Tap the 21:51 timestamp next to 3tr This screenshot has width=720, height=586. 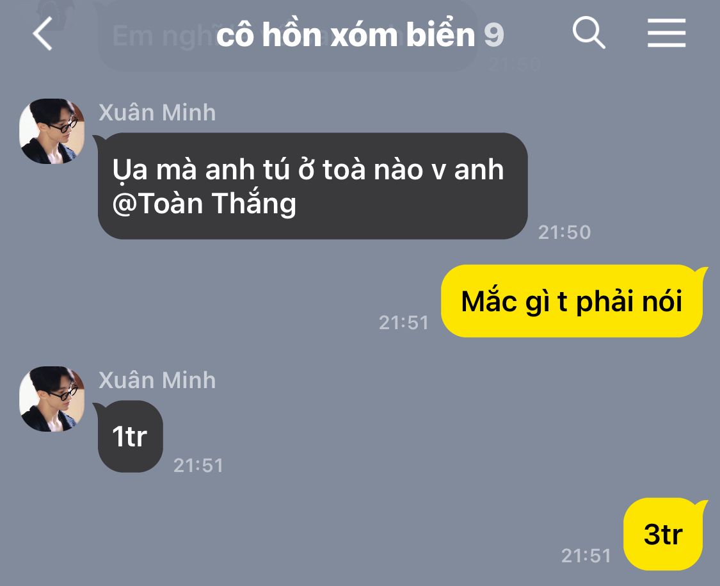click(586, 556)
